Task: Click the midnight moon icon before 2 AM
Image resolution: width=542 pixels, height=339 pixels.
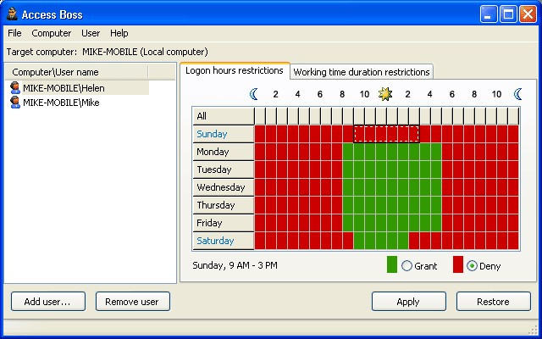Action: [x=254, y=94]
